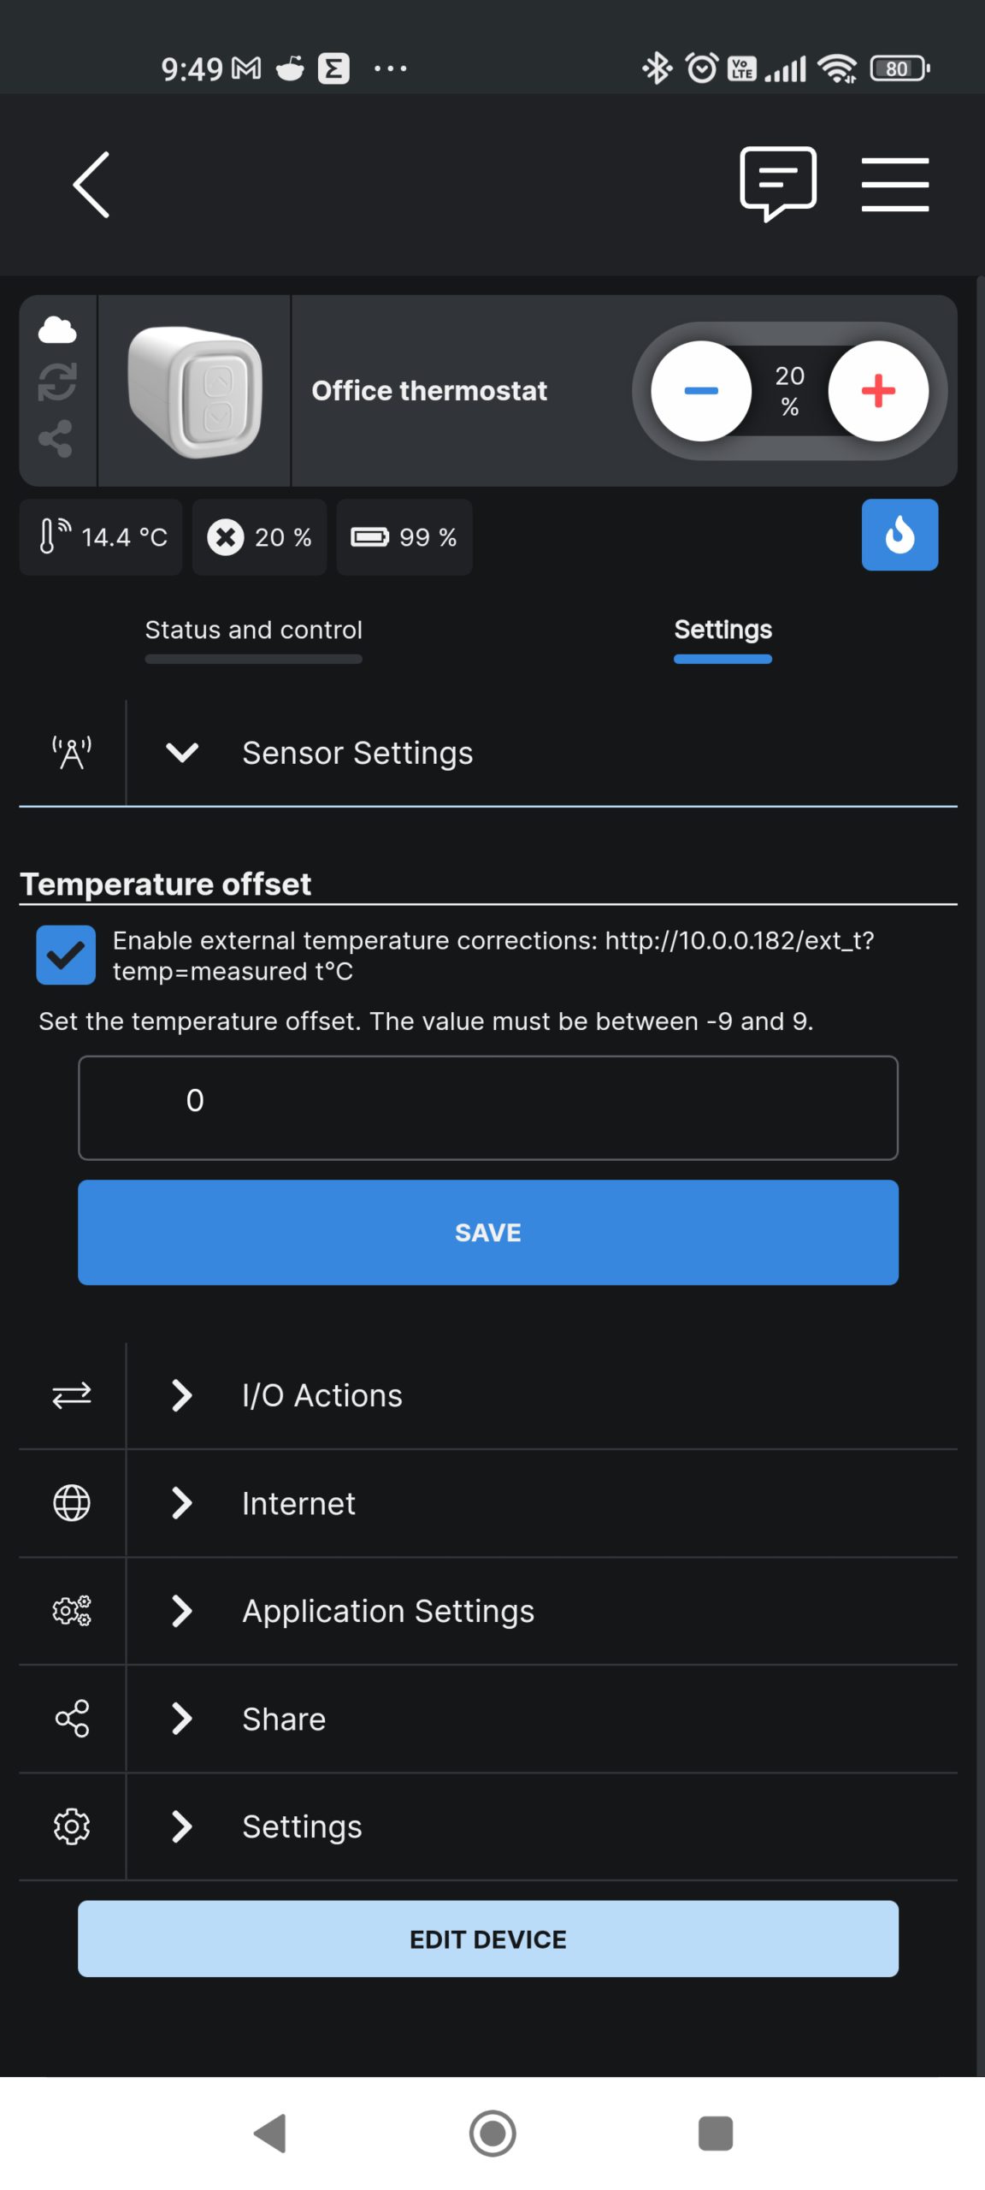
Task: Open the hamburger menu
Action: pos(895,184)
